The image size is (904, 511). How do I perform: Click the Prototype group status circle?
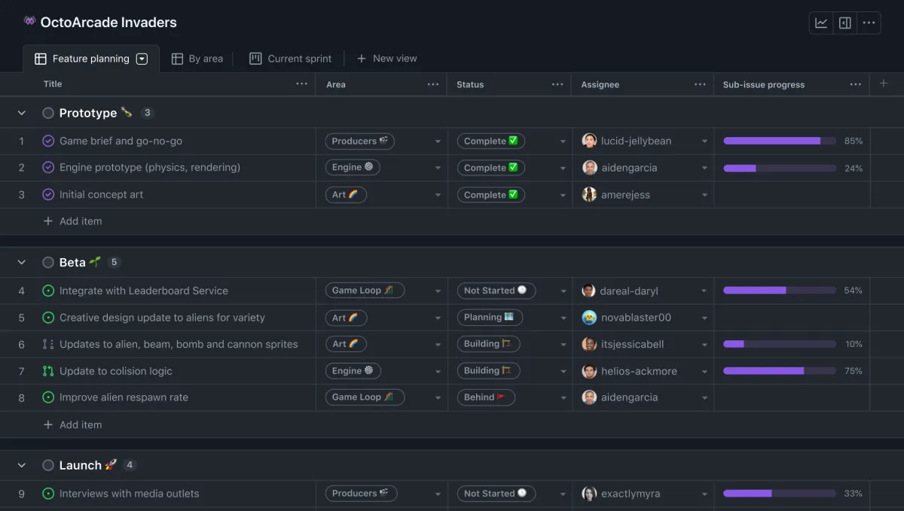48,113
